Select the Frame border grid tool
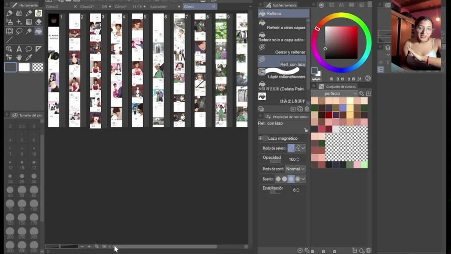Screen dimensions: 451x254 click(x=10, y=31)
